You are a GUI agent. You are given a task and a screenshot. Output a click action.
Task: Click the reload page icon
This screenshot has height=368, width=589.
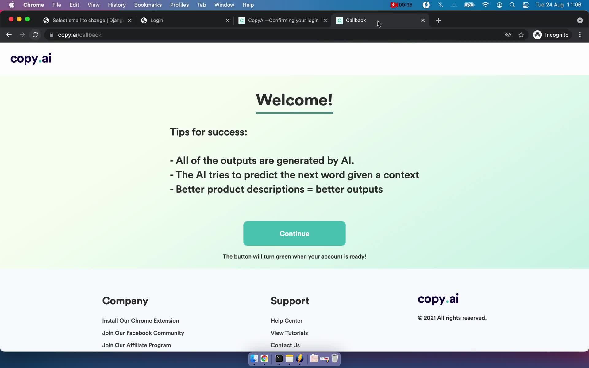click(x=36, y=35)
